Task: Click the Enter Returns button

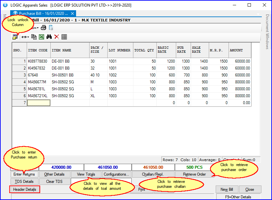Action: tap(24, 174)
